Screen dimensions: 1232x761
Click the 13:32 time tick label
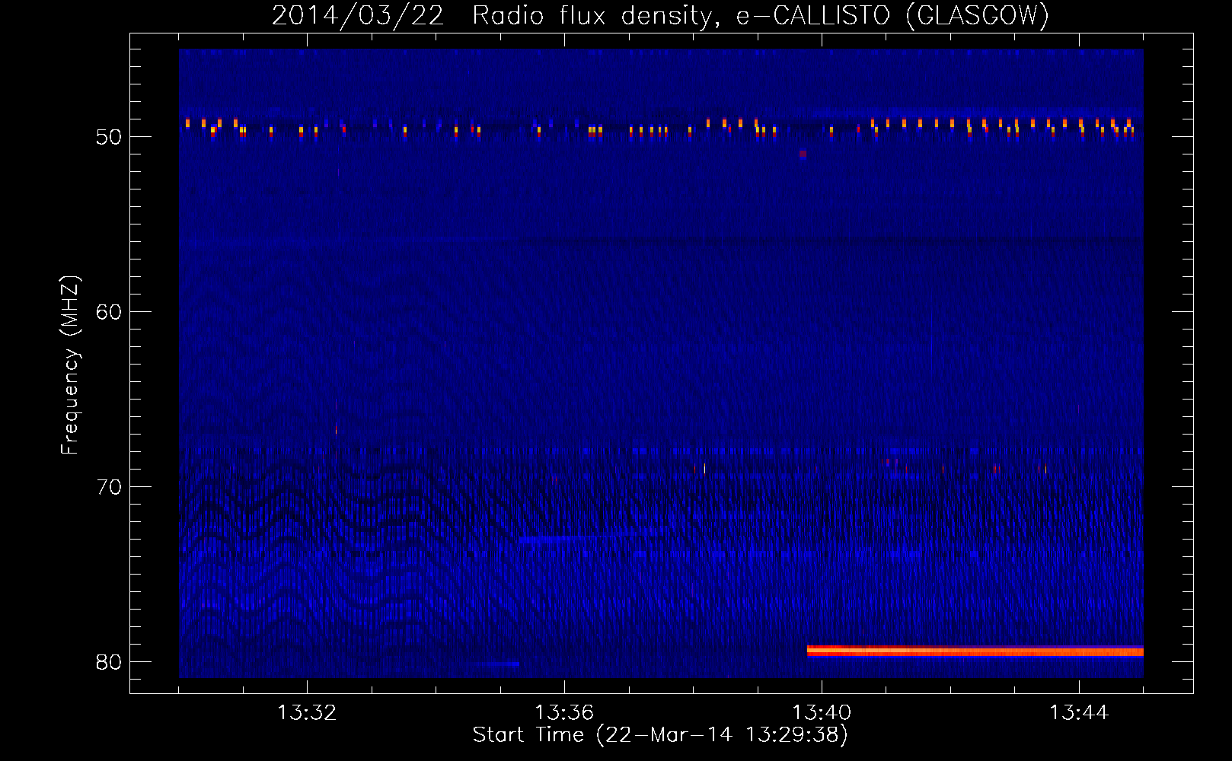[x=307, y=712]
